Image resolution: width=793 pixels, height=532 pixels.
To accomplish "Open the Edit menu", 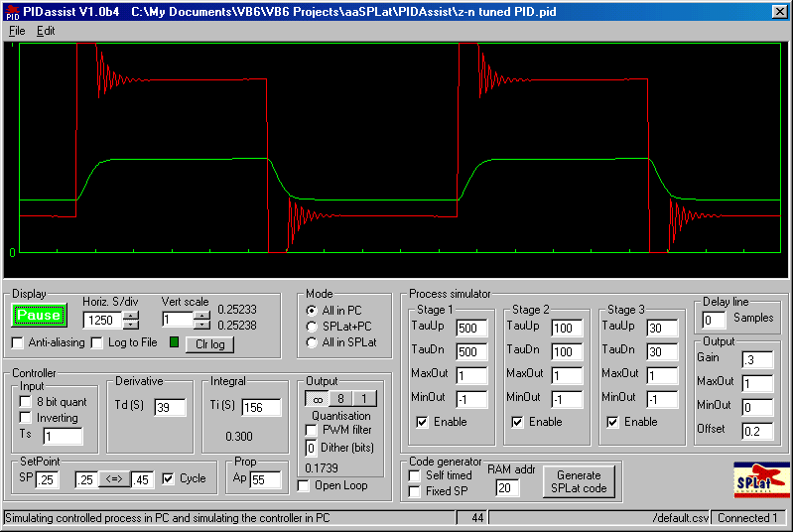I will click(46, 31).
